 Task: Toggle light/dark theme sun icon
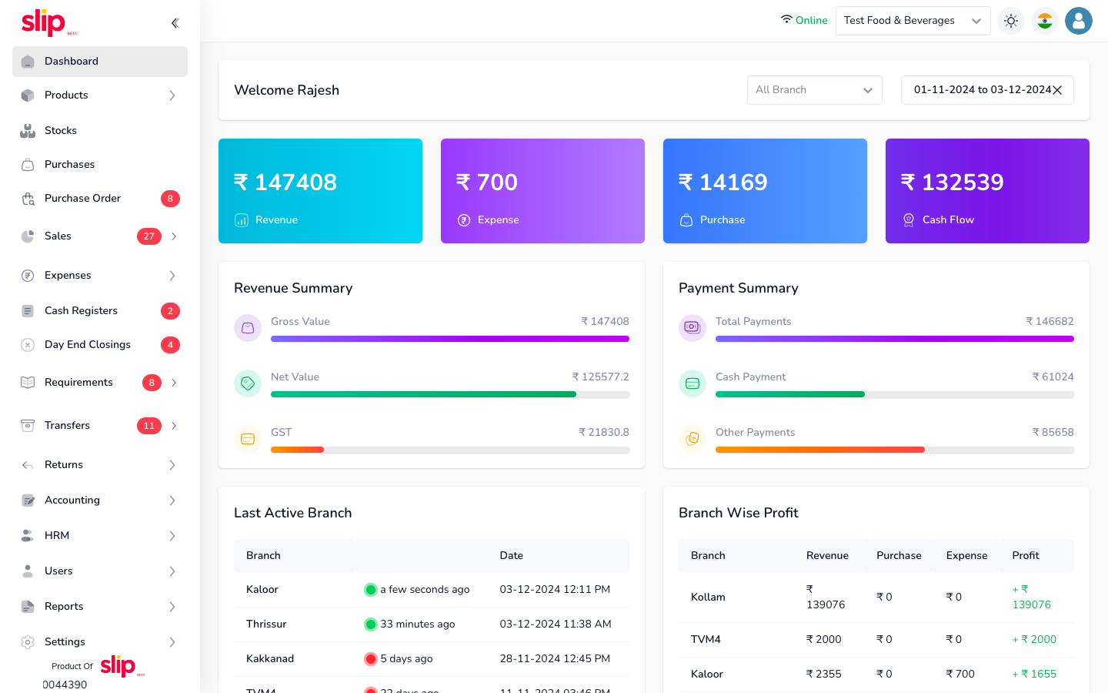pyautogui.click(x=1010, y=21)
